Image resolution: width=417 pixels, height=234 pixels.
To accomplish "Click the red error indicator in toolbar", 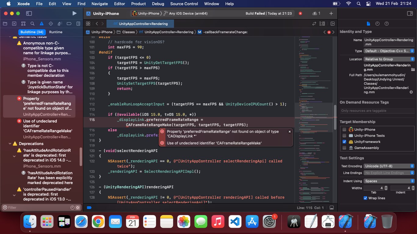I will (300, 13).
